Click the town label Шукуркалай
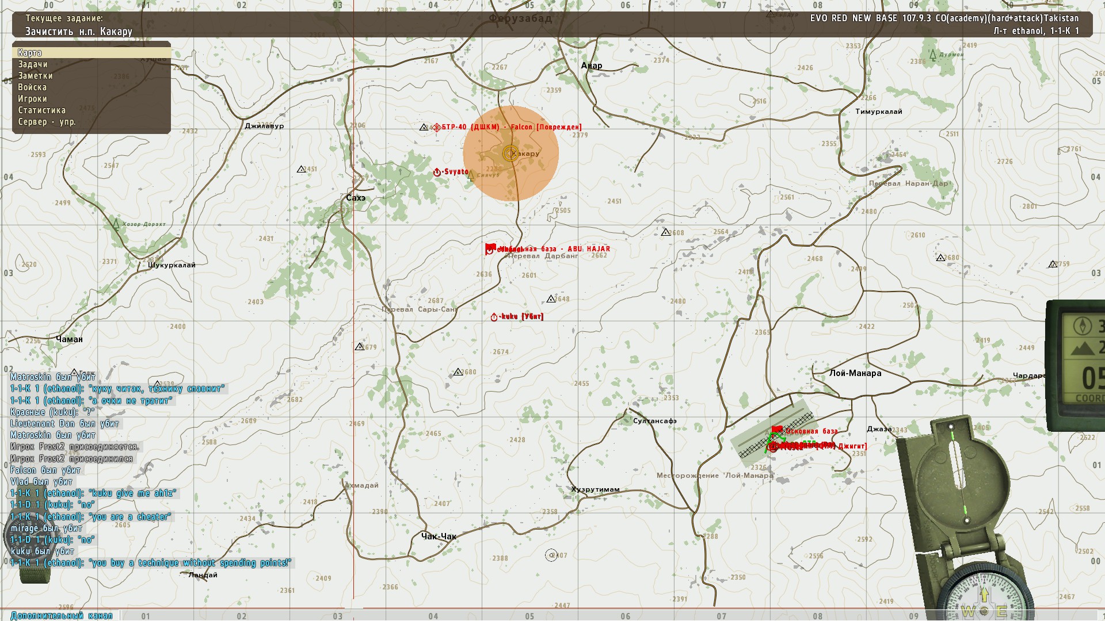This screenshot has width=1105, height=621. click(x=172, y=265)
